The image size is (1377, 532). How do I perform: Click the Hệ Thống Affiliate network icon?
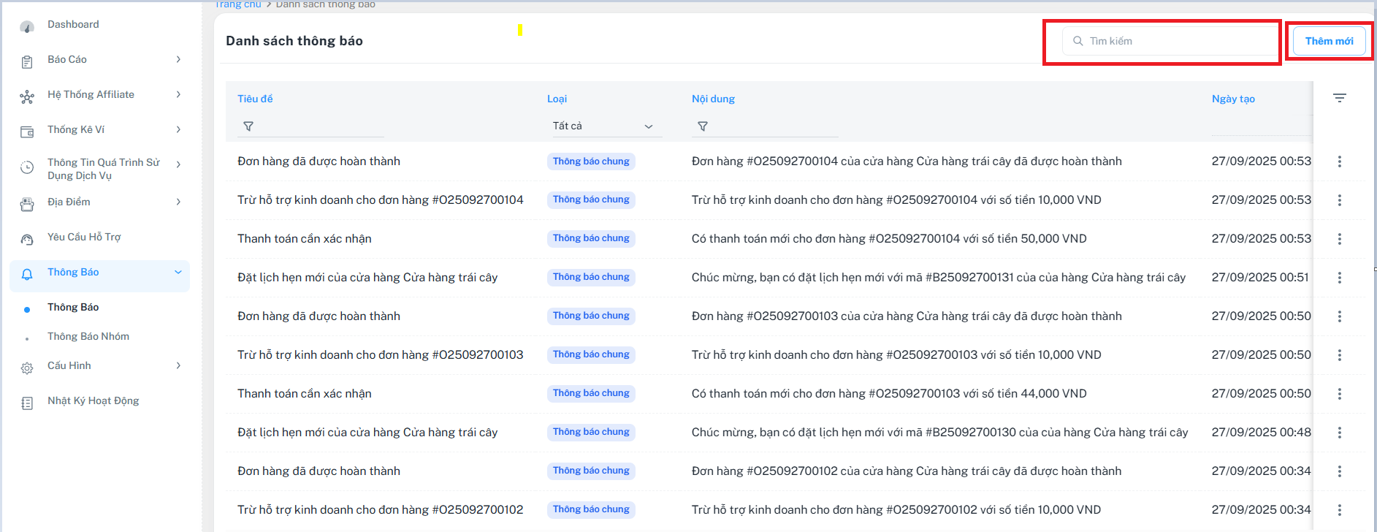coord(27,97)
